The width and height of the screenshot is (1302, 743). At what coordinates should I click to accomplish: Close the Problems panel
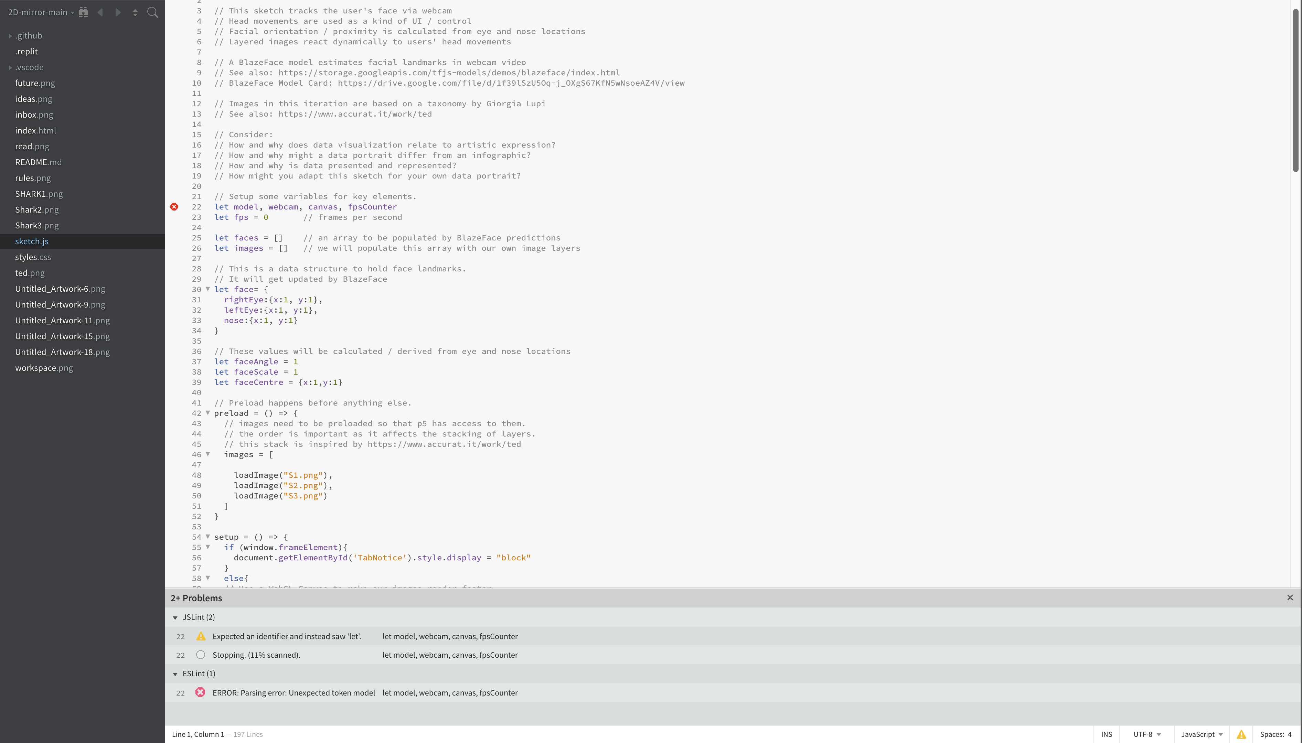[1290, 597]
